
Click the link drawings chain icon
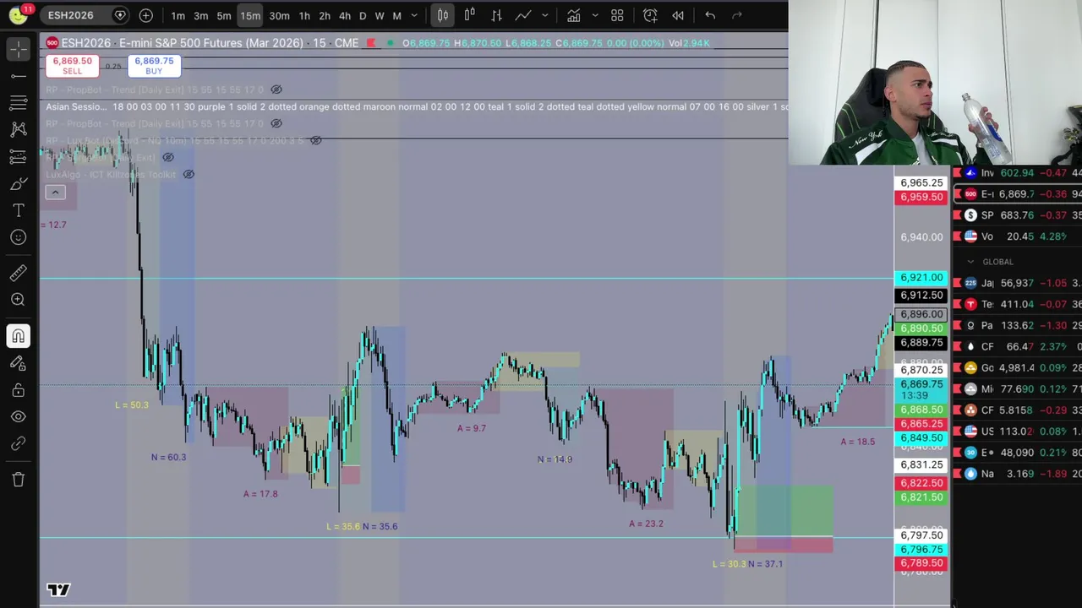(x=18, y=443)
